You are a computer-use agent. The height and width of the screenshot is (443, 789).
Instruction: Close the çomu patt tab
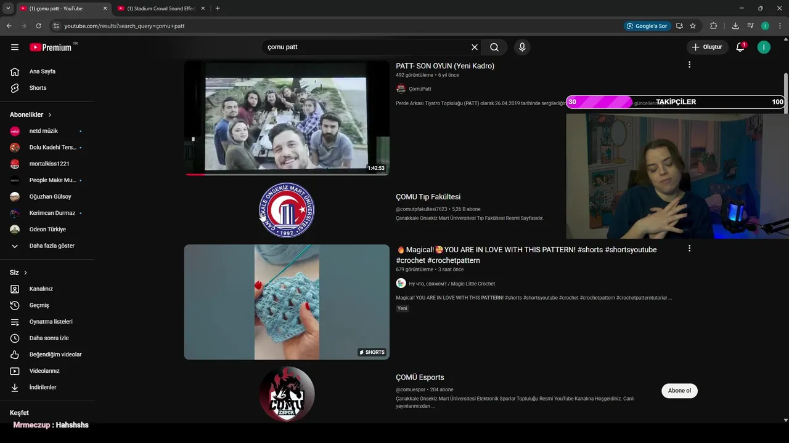[x=105, y=9]
